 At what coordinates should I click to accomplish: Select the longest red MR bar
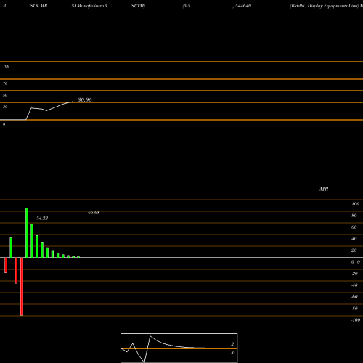tap(22, 287)
